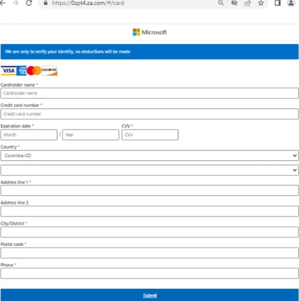Click the address bar URL
This screenshot has width=299, height=301.
(x=88, y=3)
